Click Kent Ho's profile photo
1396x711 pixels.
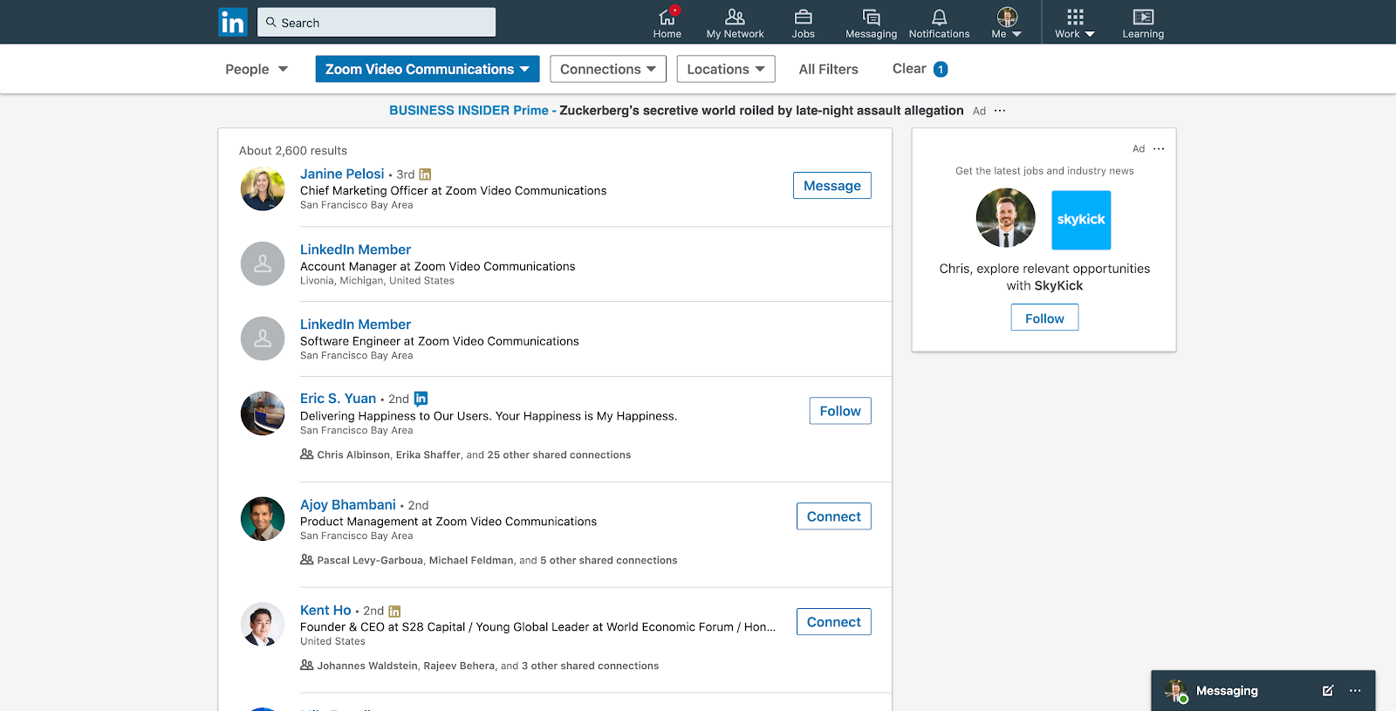[263, 625]
